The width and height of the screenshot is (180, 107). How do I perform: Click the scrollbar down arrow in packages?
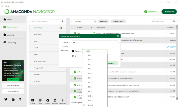pyautogui.click(x=177, y=99)
